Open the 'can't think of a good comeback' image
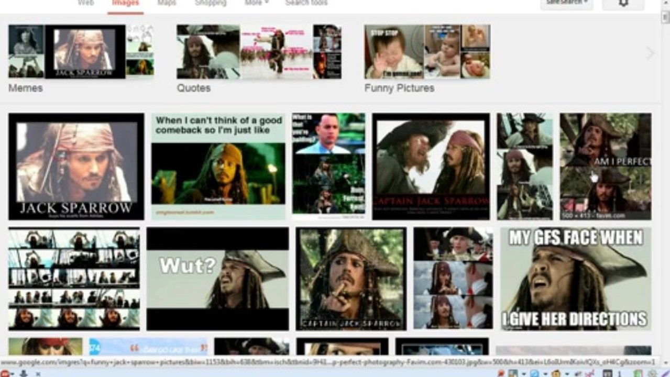Screen dimensions: 670x377 click(218, 167)
